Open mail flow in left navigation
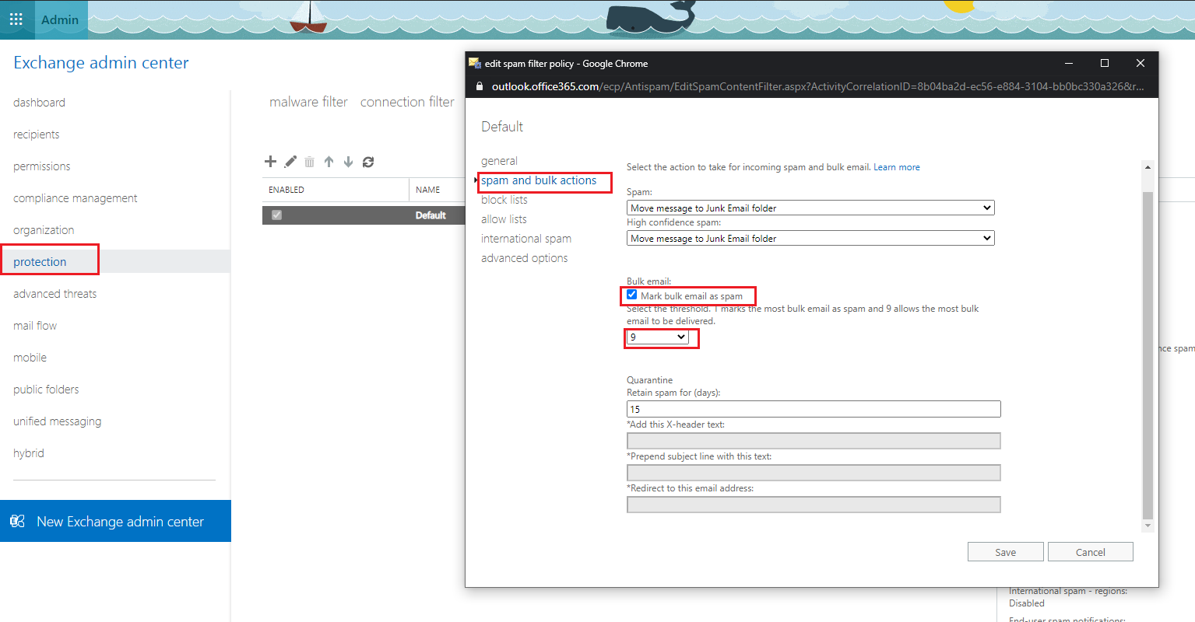This screenshot has width=1195, height=622. click(35, 326)
